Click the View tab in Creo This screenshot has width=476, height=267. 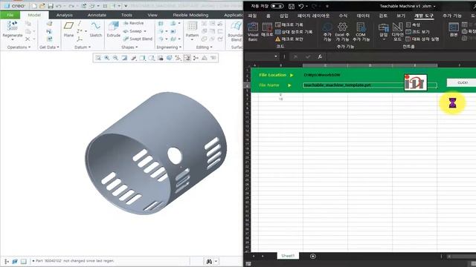pos(152,15)
